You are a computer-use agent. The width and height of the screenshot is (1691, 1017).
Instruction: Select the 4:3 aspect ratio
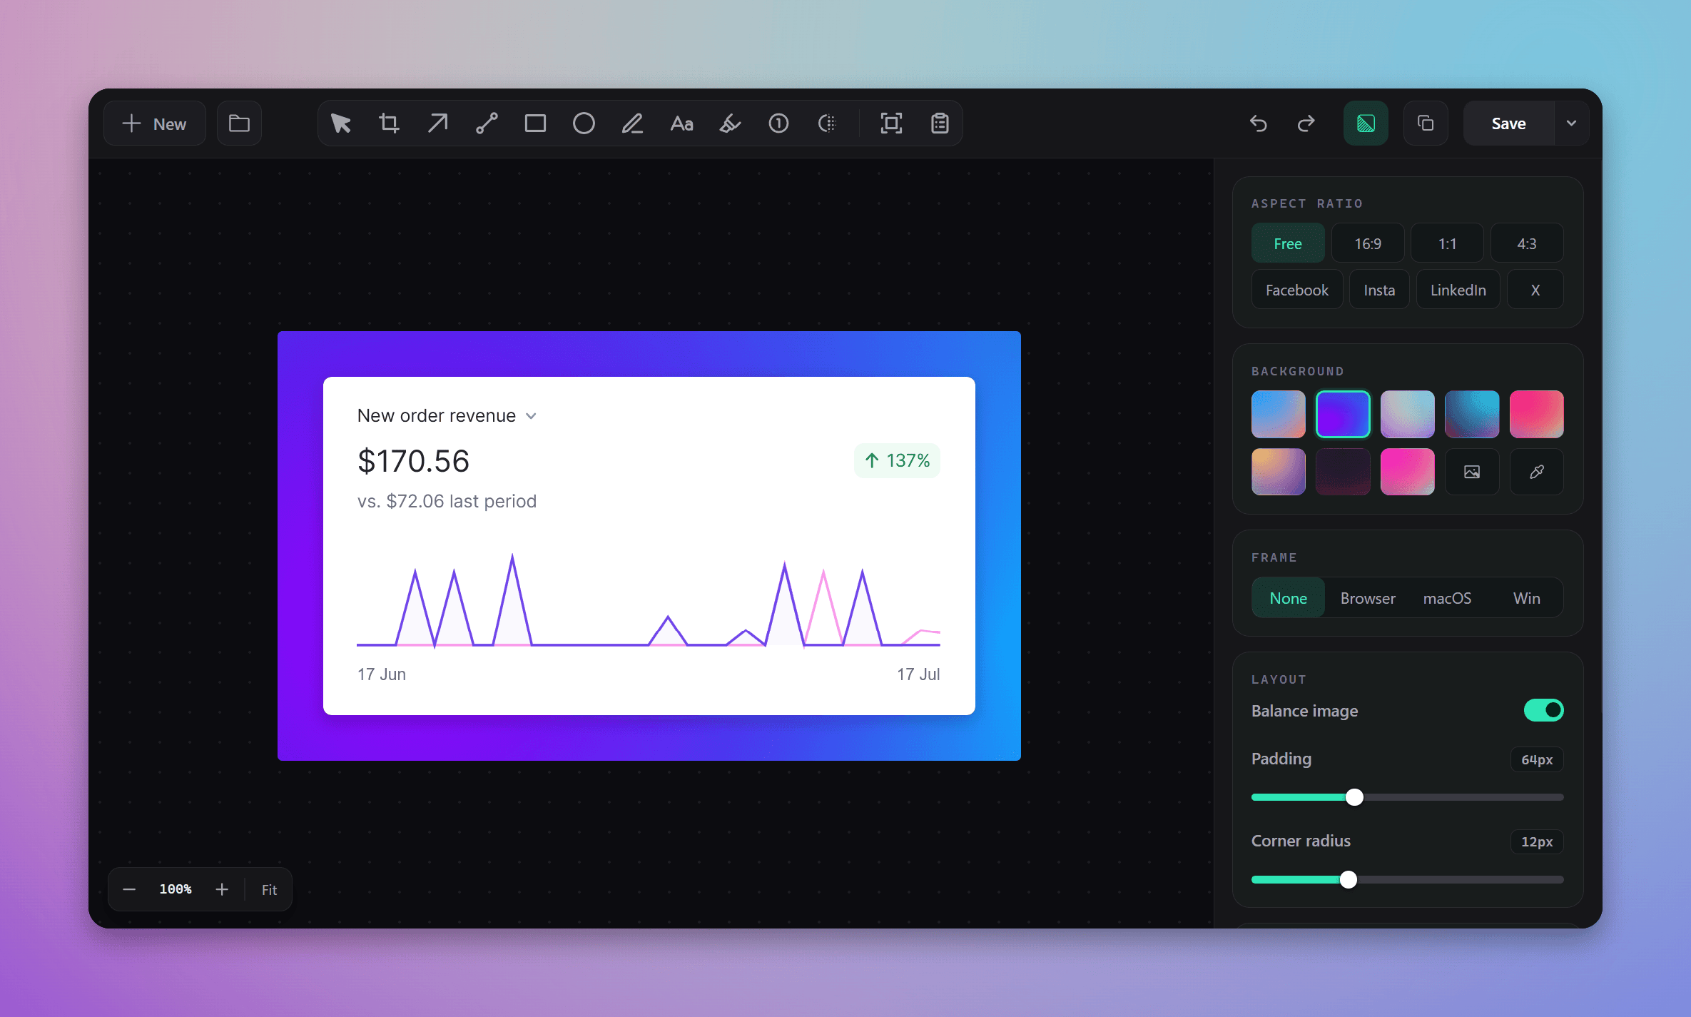click(x=1527, y=243)
